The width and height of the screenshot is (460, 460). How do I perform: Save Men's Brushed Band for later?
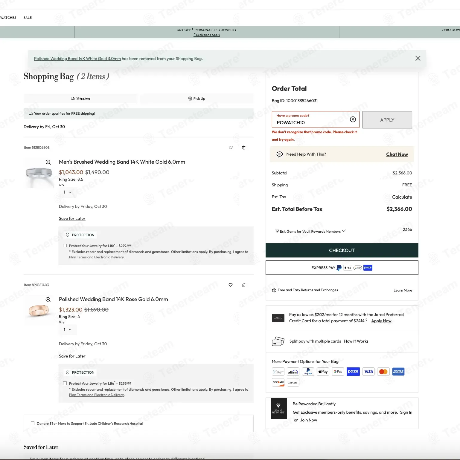coord(72,219)
